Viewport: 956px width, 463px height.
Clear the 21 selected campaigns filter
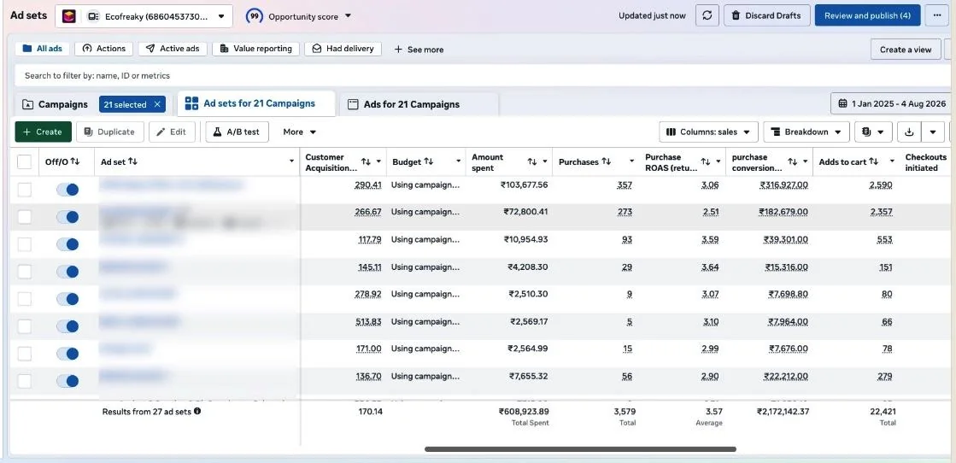pos(157,104)
